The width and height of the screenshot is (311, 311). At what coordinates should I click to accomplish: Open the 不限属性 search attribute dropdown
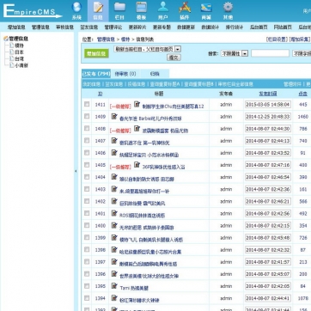(235, 53)
